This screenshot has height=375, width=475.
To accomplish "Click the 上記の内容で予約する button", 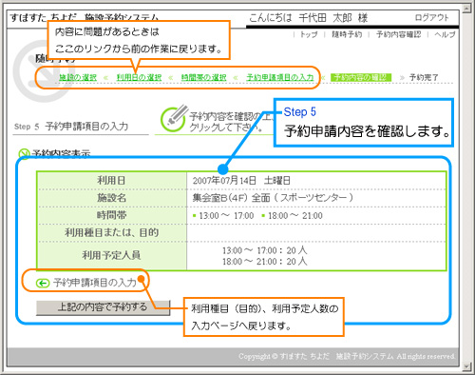I will coord(104,307).
